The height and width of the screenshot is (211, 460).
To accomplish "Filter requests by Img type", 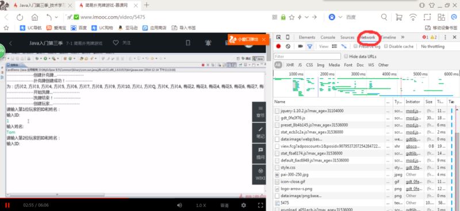I will [x=320, y=65].
